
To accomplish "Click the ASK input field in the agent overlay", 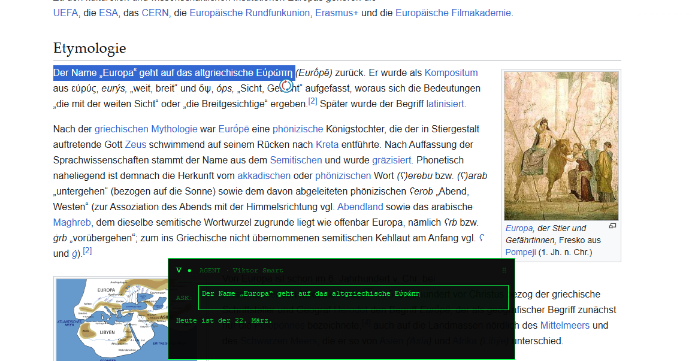I will 353,298.
